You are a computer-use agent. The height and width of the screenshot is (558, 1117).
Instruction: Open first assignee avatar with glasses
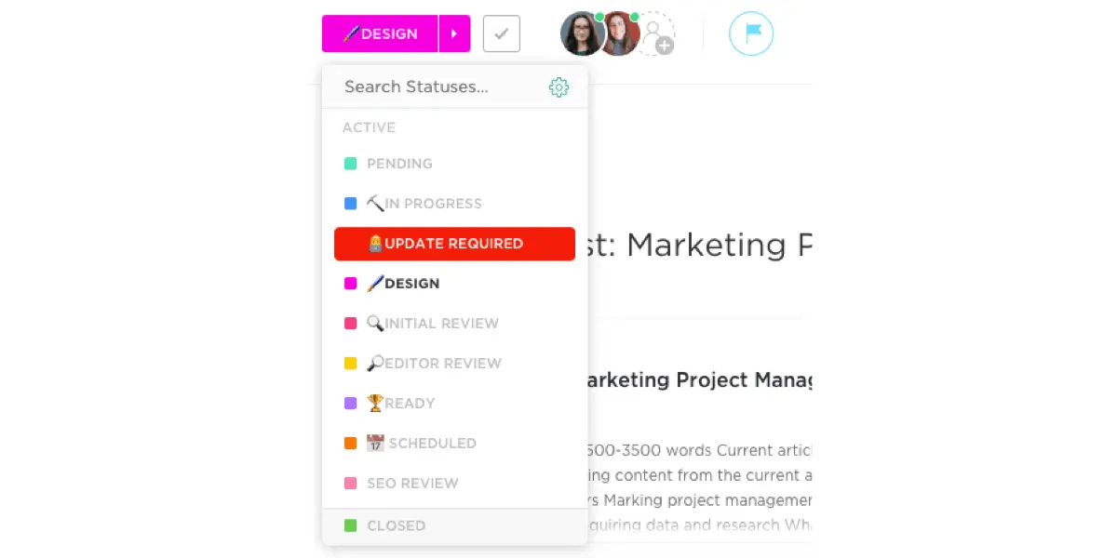coord(582,34)
